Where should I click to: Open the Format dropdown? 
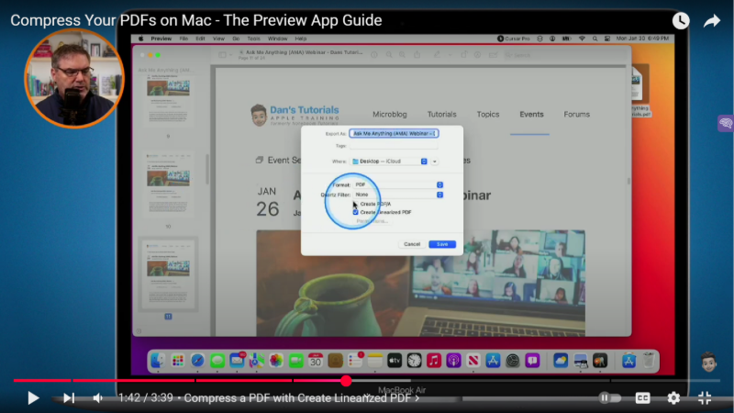(x=398, y=185)
